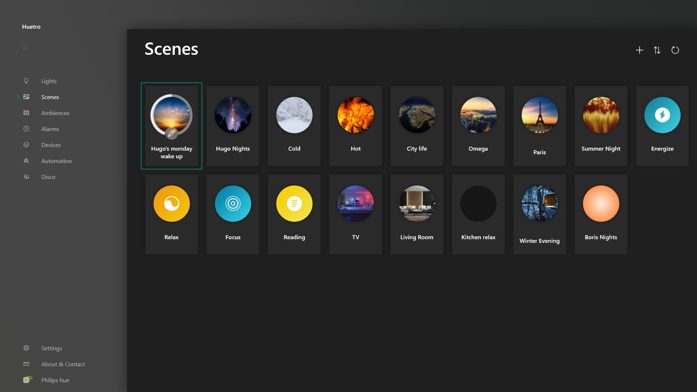Screen dimensions: 697x392
Task: Open the Philips hue bridge entry
Action: point(55,380)
